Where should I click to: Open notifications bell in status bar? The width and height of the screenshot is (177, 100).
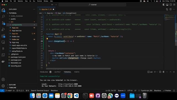tap(174, 91)
